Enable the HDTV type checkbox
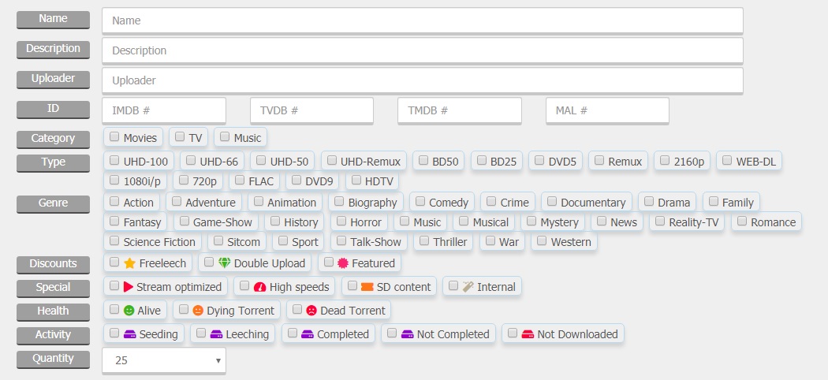828x380 pixels. [x=356, y=180]
